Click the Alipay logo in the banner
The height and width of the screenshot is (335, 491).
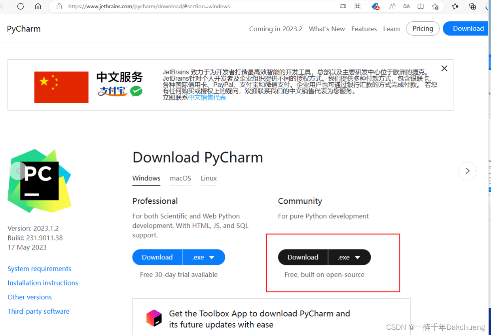(x=112, y=91)
